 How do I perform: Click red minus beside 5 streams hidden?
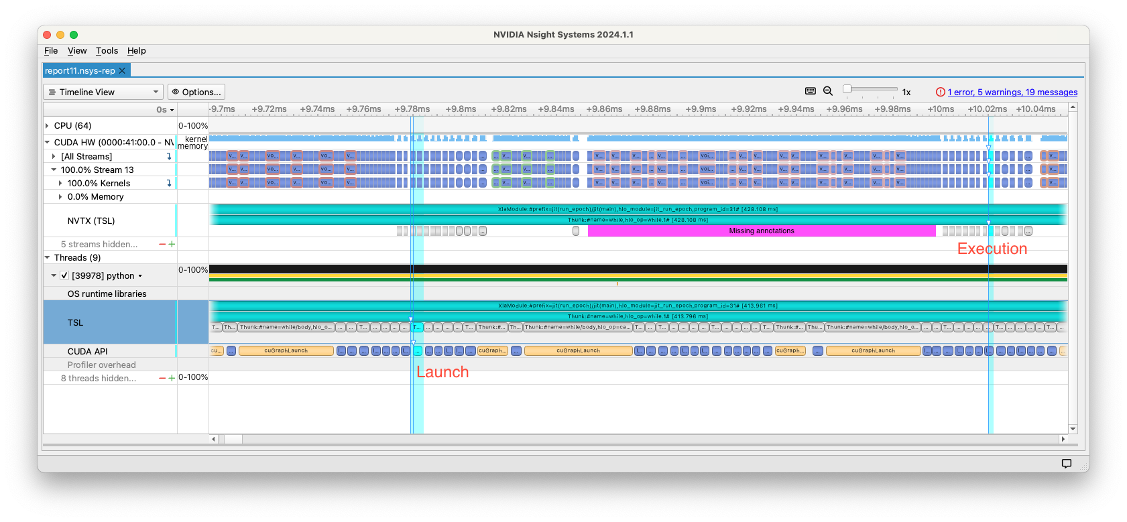point(162,245)
